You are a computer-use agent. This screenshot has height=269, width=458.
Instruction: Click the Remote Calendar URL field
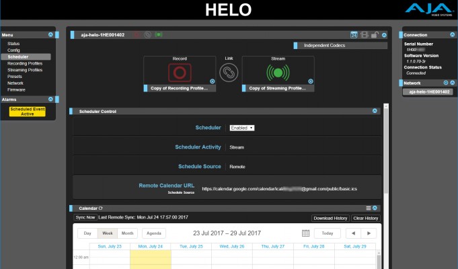[x=280, y=189]
